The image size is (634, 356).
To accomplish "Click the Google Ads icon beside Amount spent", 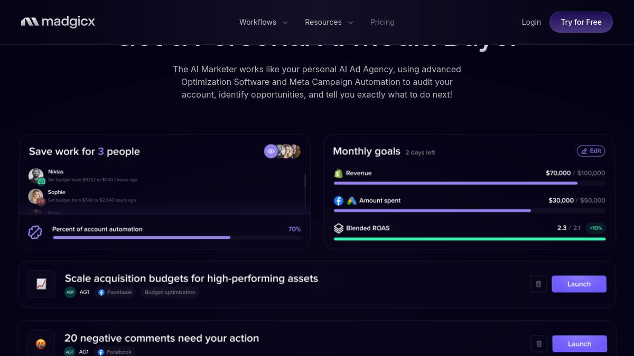I will coord(352,200).
